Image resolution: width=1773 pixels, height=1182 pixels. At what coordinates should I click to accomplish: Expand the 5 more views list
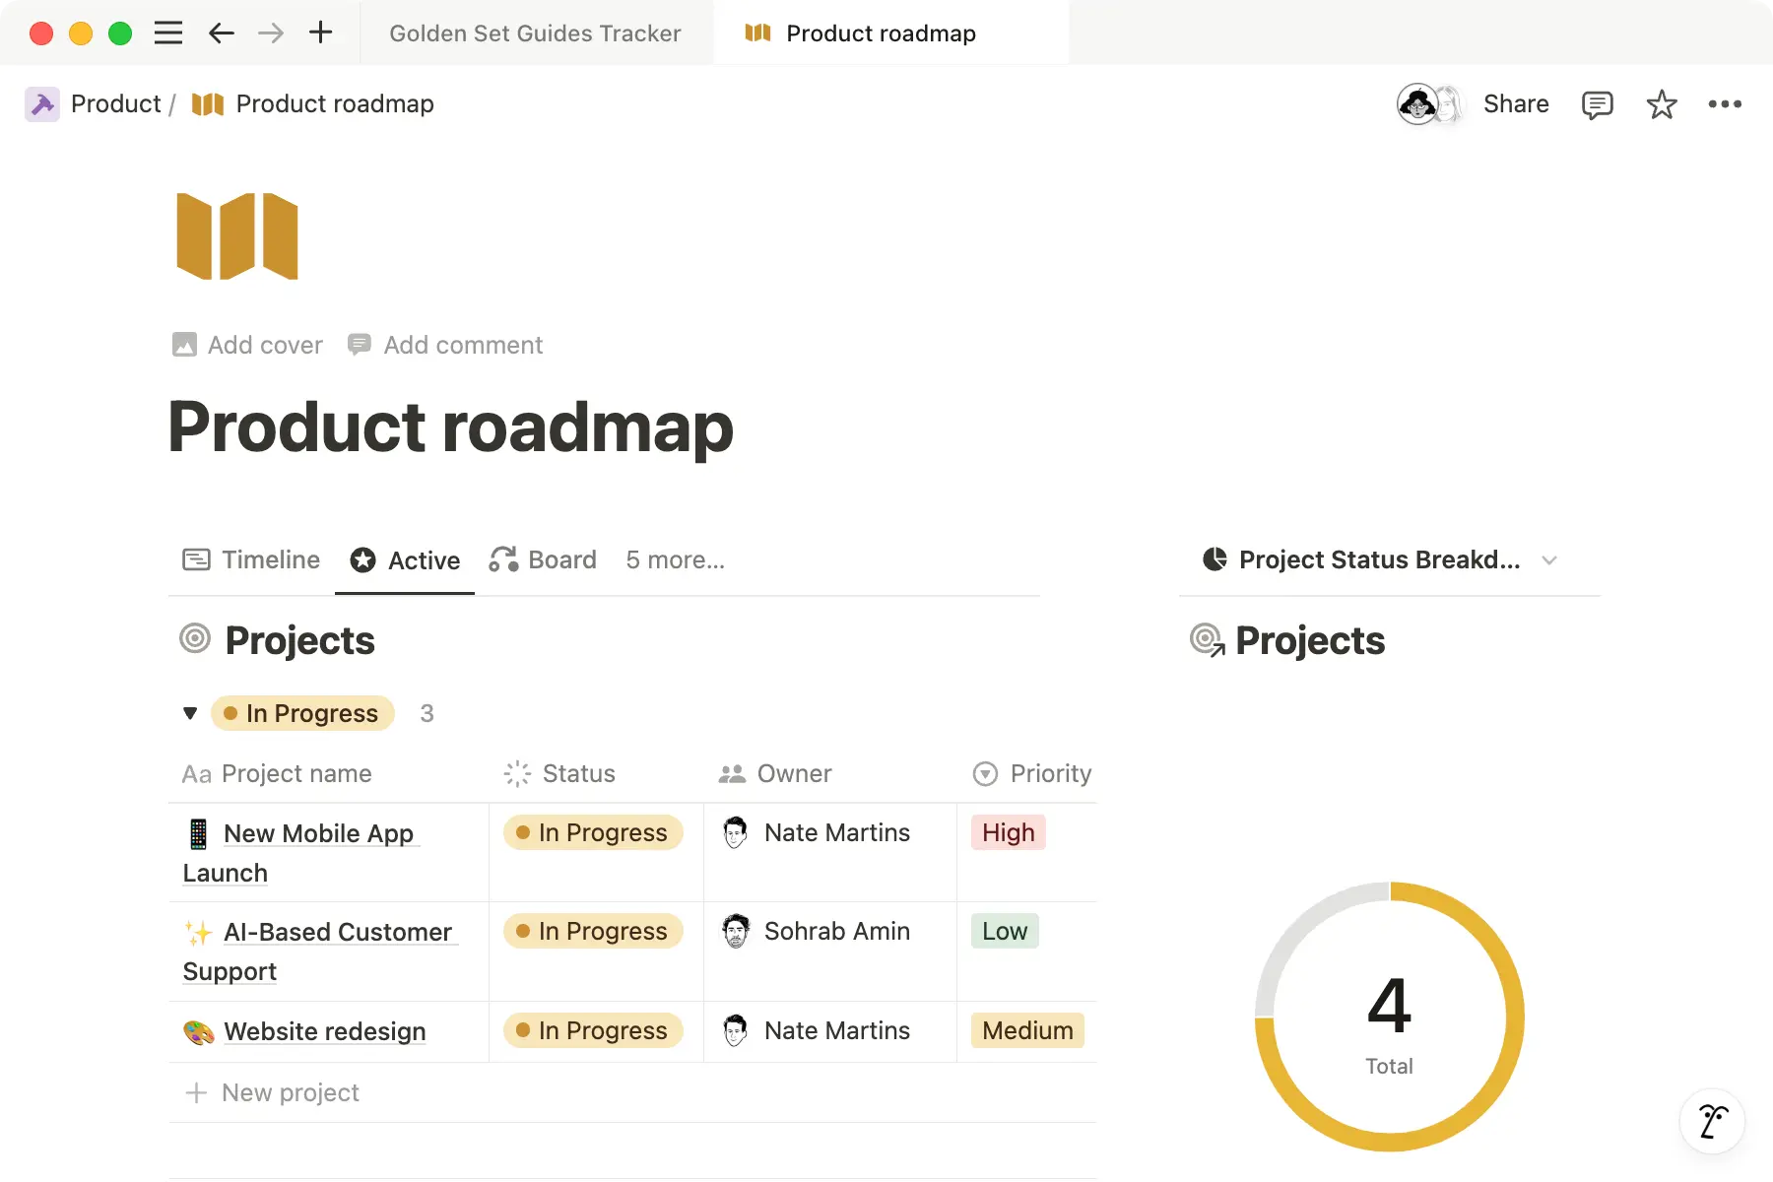(x=675, y=559)
